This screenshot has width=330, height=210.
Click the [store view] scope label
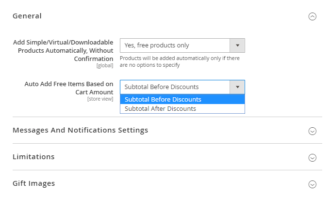[100, 99]
